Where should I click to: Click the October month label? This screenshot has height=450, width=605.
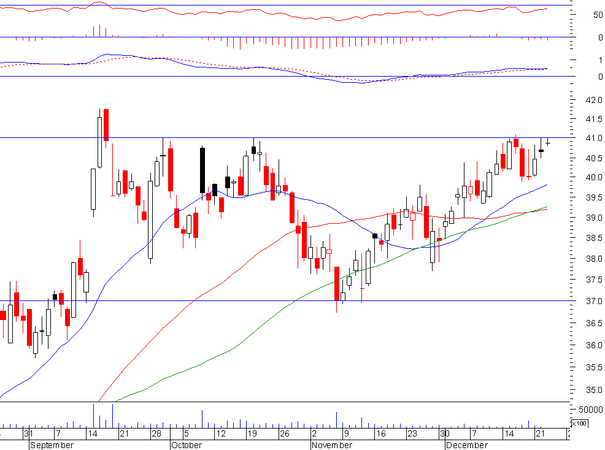pos(187,445)
